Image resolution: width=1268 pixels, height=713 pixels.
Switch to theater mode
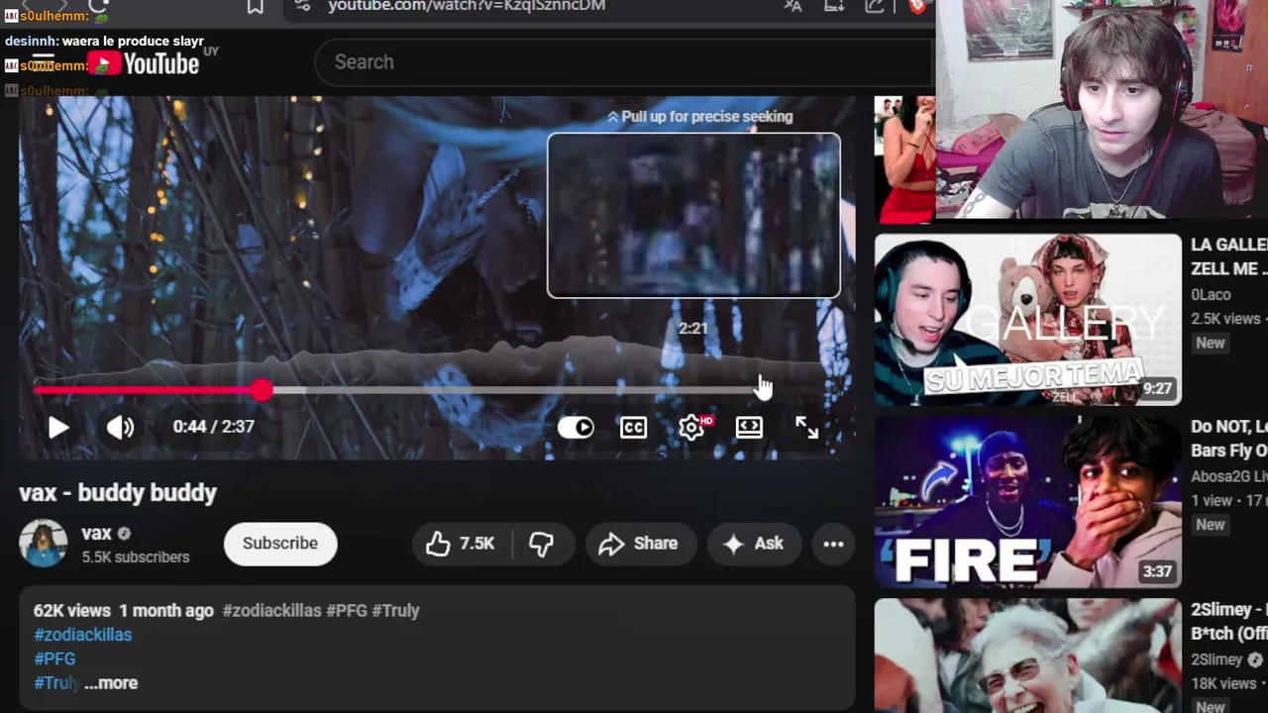(x=749, y=427)
